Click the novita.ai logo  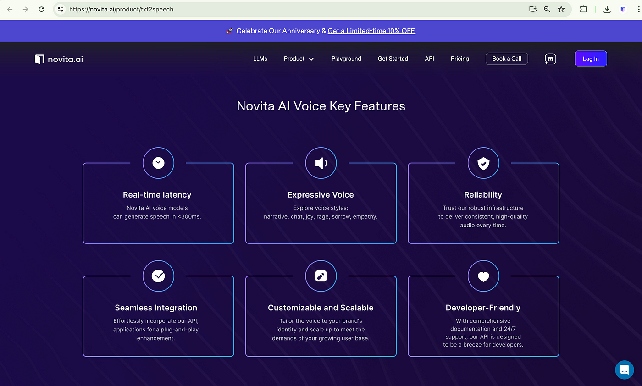click(x=59, y=59)
